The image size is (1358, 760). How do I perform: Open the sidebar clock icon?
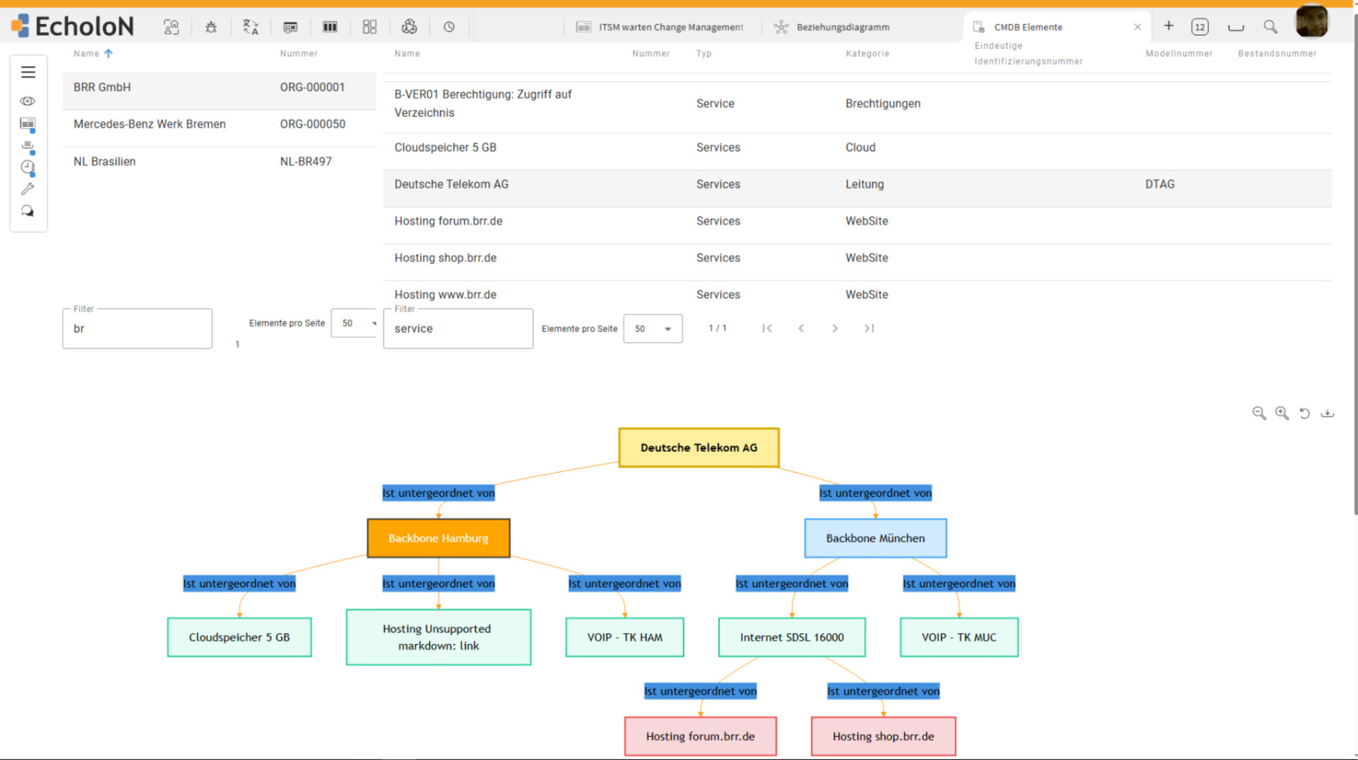click(28, 167)
